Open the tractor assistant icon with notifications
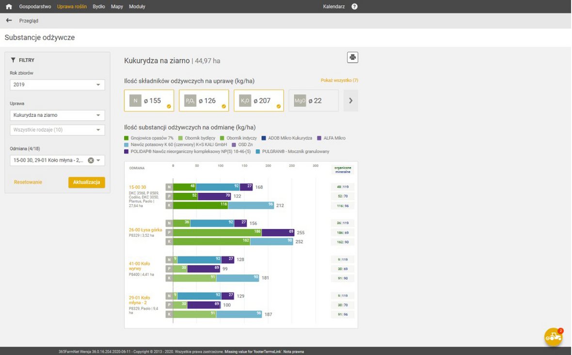The image size is (572, 355). [x=554, y=337]
